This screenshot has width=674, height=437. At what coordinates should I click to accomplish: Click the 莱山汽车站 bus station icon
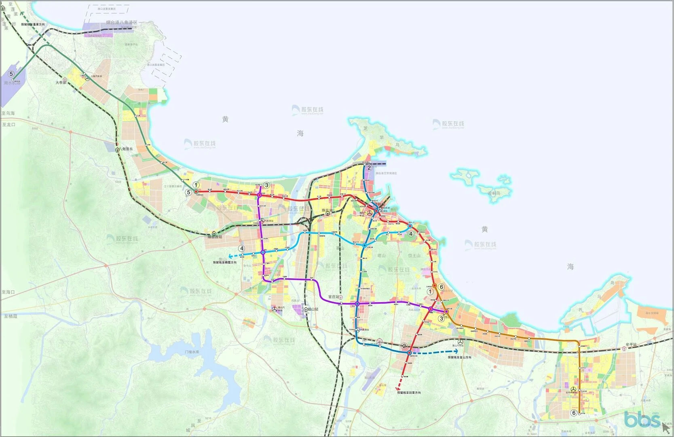click(x=460, y=342)
